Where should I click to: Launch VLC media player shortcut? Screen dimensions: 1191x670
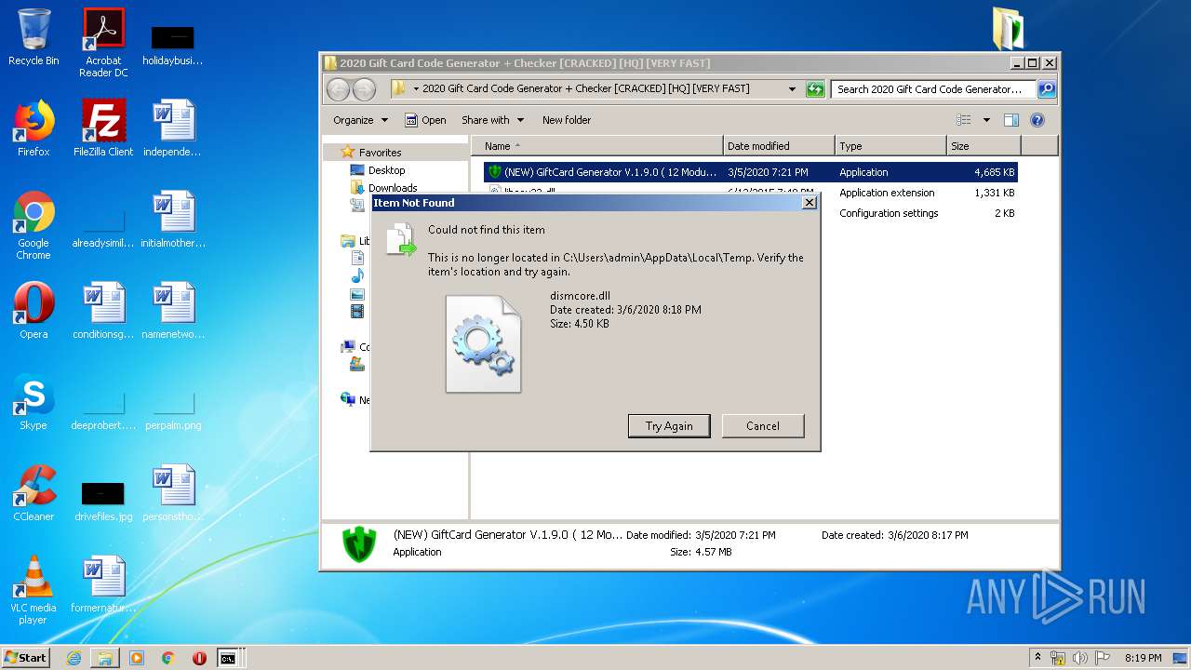(x=33, y=590)
